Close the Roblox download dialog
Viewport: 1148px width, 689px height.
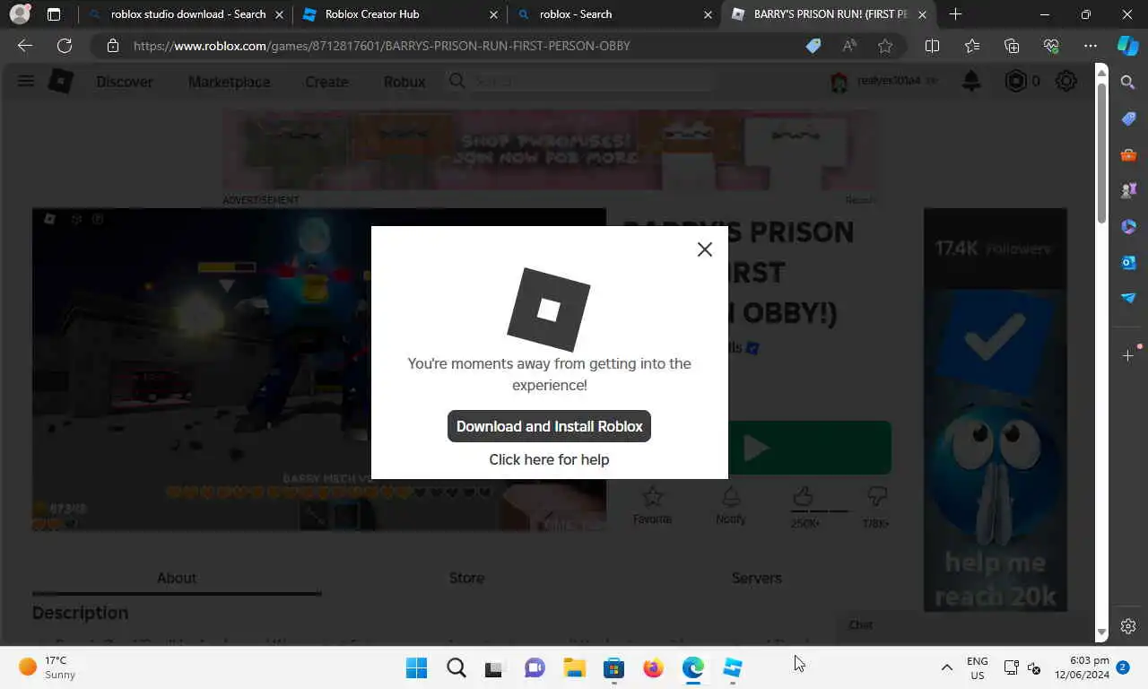[705, 249]
